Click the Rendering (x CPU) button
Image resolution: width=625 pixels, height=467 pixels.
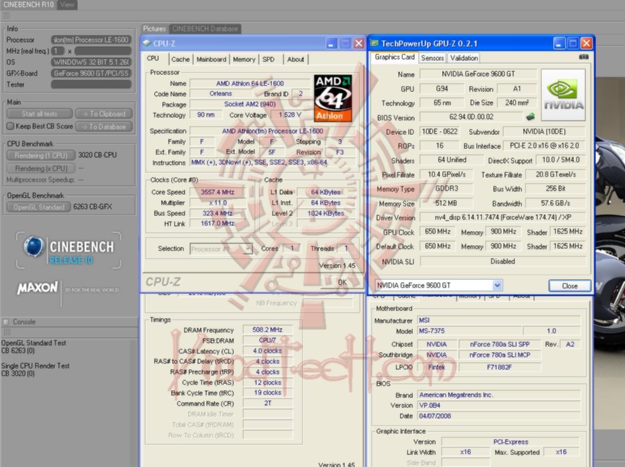[x=40, y=168]
